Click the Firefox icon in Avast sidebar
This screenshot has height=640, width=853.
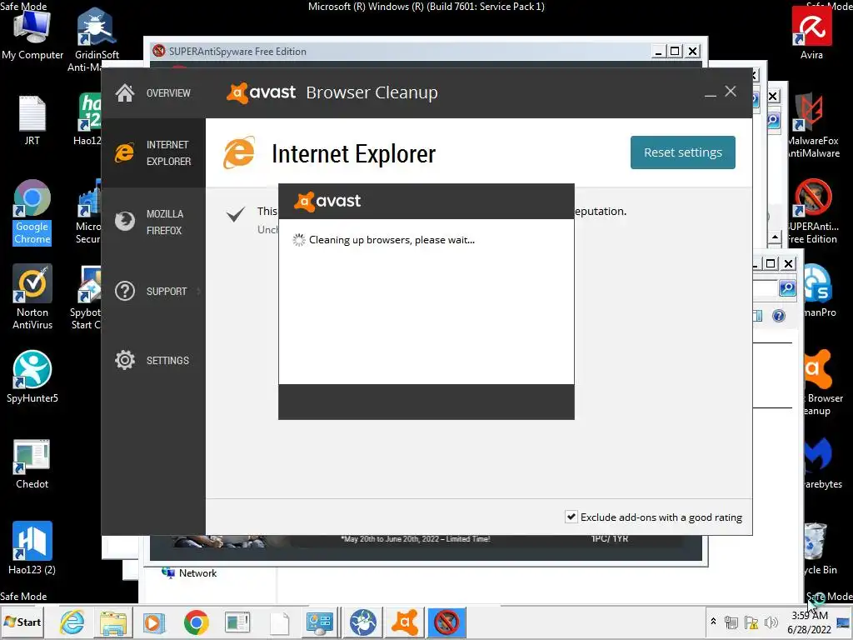pyautogui.click(x=125, y=222)
